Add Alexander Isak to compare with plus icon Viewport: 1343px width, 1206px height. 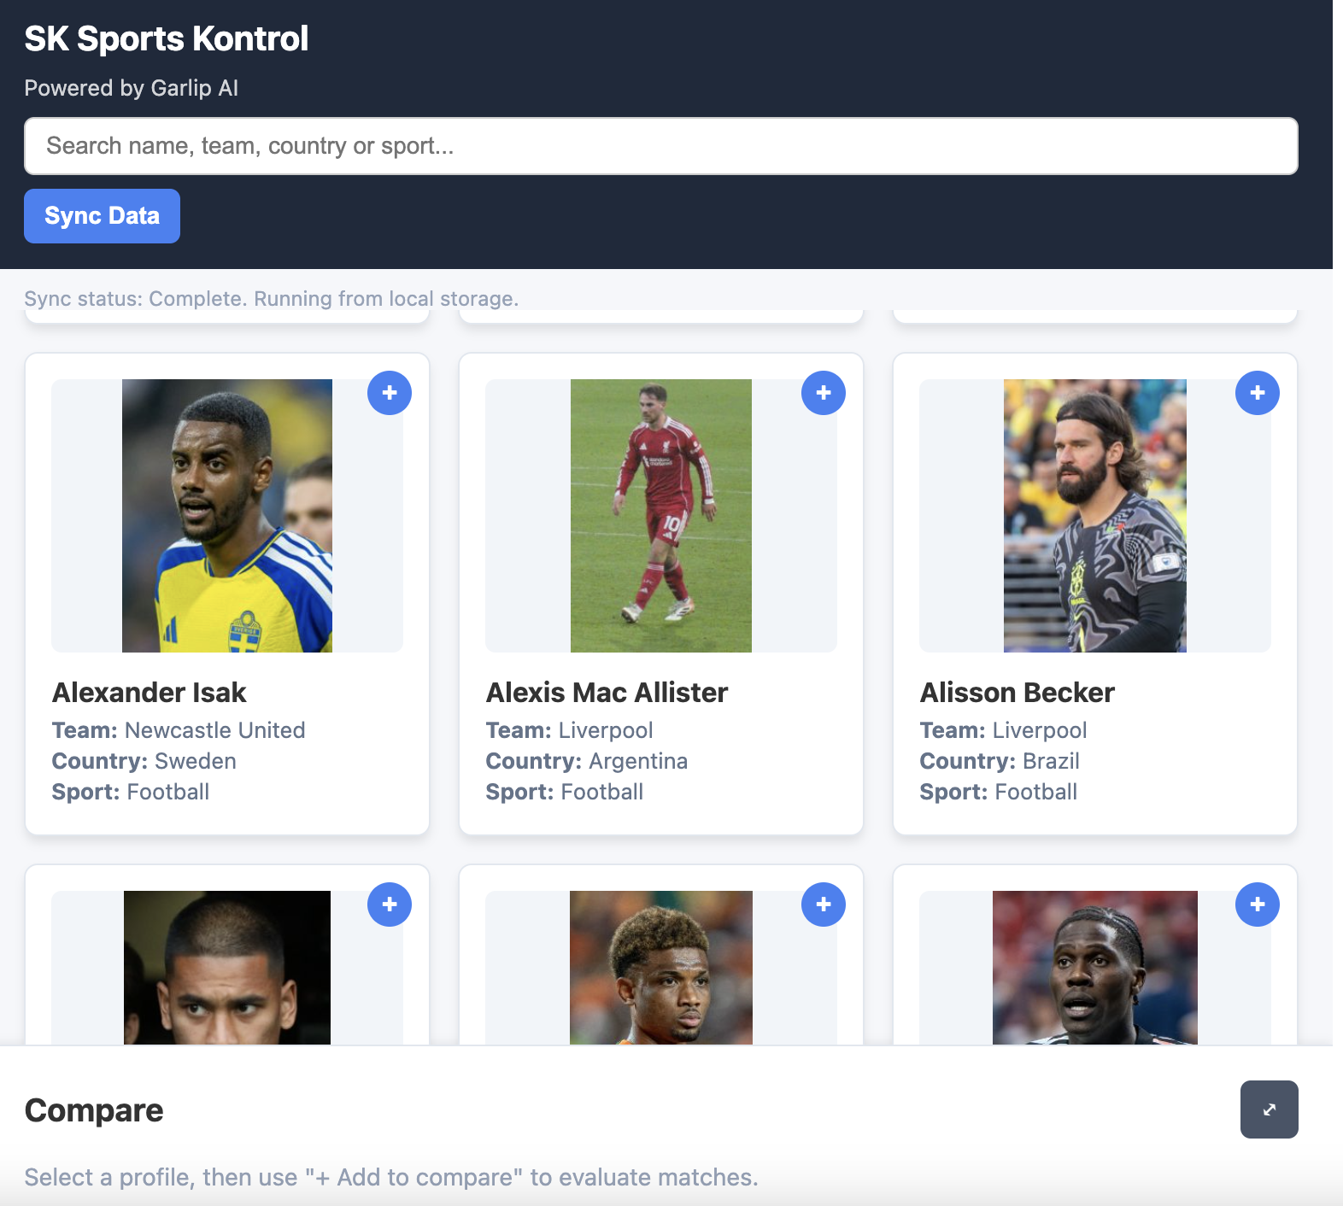[390, 393]
